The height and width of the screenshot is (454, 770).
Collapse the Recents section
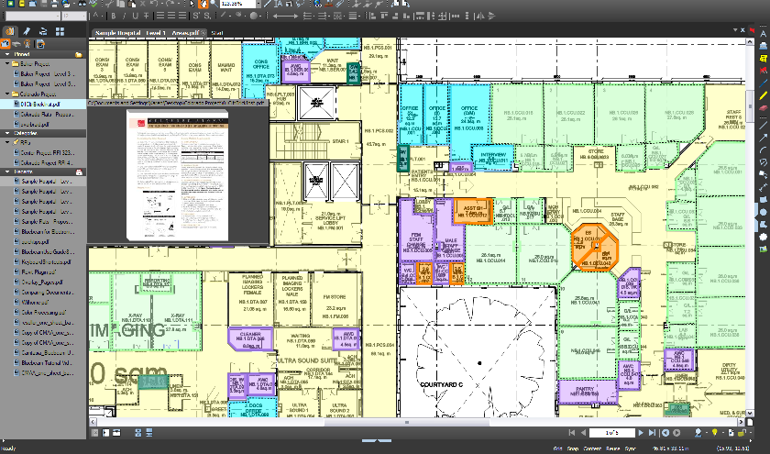[7, 172]
